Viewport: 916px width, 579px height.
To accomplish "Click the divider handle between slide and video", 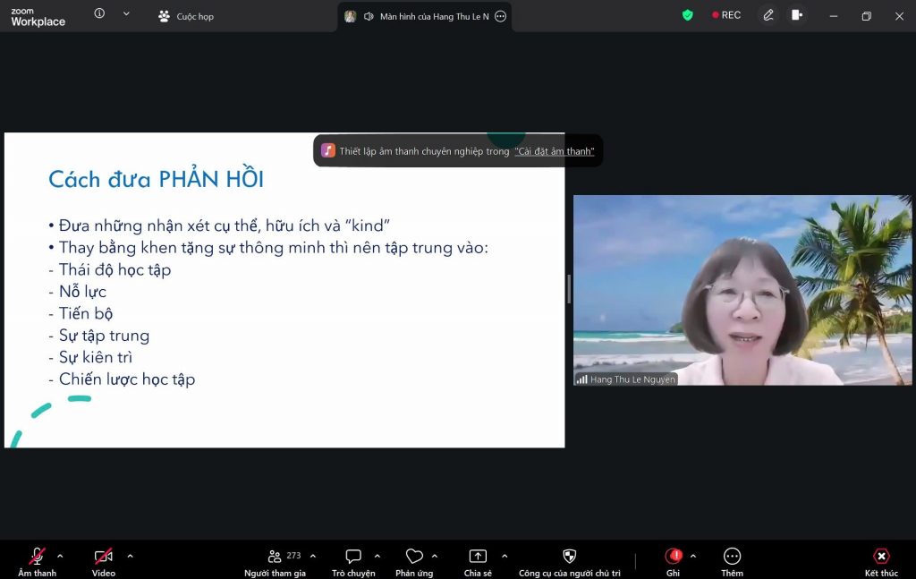I will [x=569, y=289].
